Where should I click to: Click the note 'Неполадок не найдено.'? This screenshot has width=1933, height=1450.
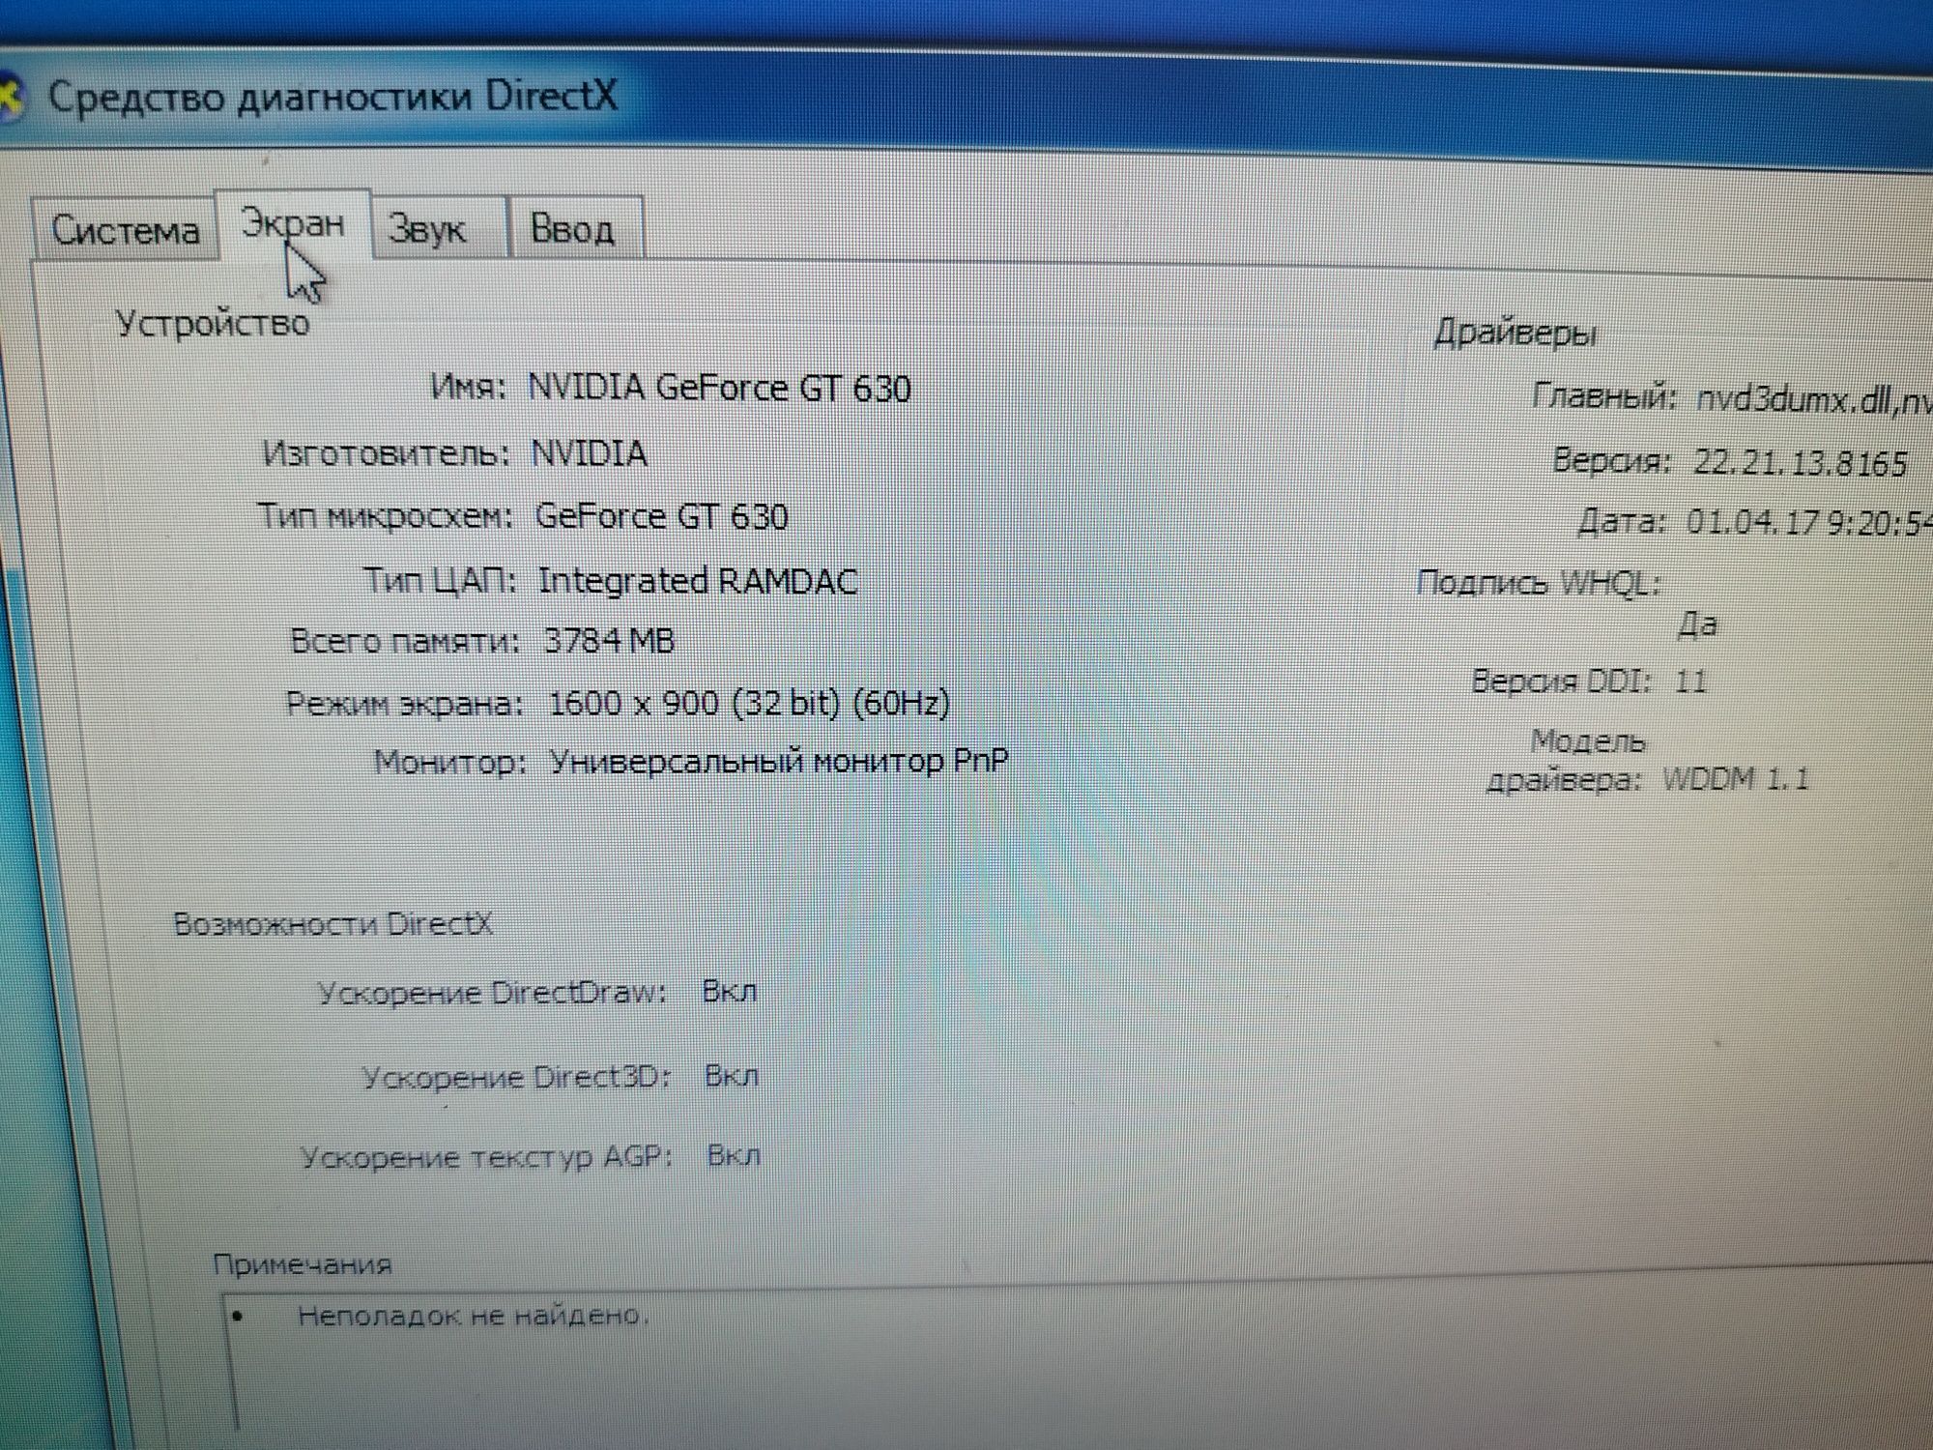[x=473, y=1316]
